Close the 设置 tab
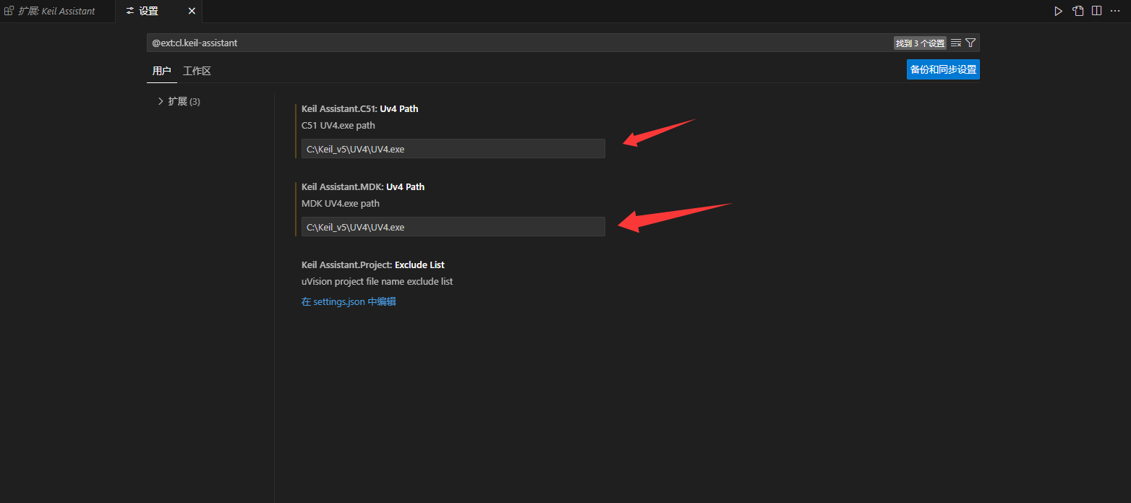This screenshot has height=503, width=1131. [192, 11]
